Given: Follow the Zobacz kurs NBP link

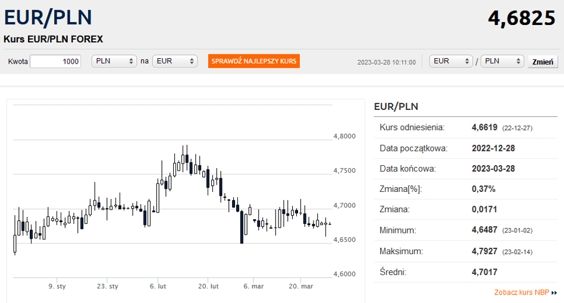Looking at the screenshot, I should [x=522, y=292].
